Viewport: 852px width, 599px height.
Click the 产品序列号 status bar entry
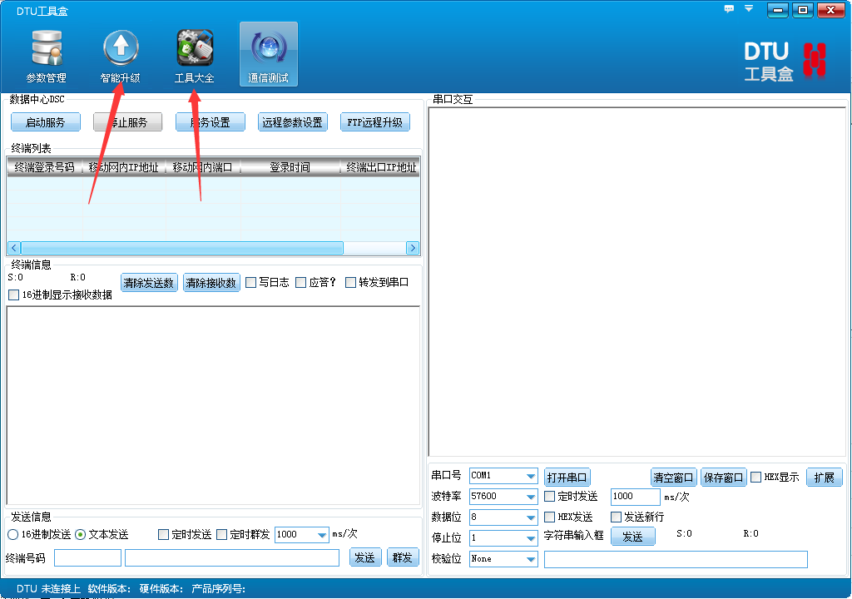(x=219, y=589)
